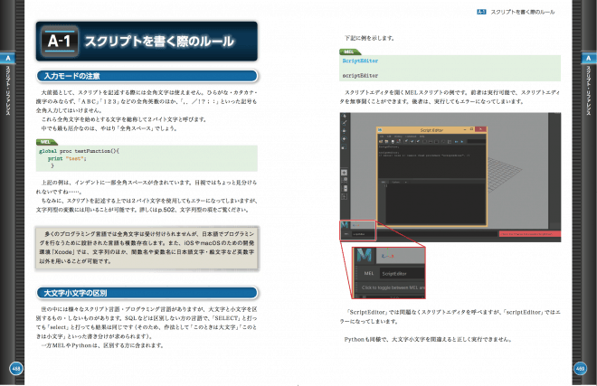597x386 pixels.
Task: Click the Maya M logo in main screenshot corner
Action: click(345, 225)
